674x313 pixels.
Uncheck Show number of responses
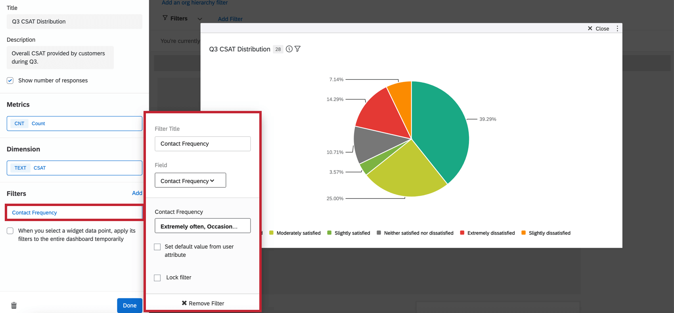point(10,80)
